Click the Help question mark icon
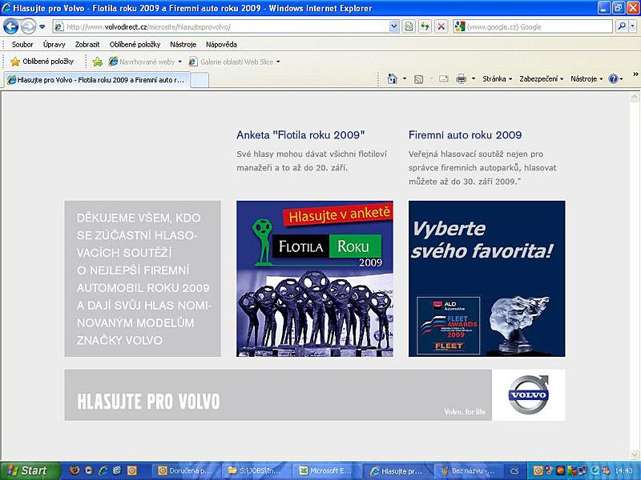641x480 pixels. tap(613, 78)
